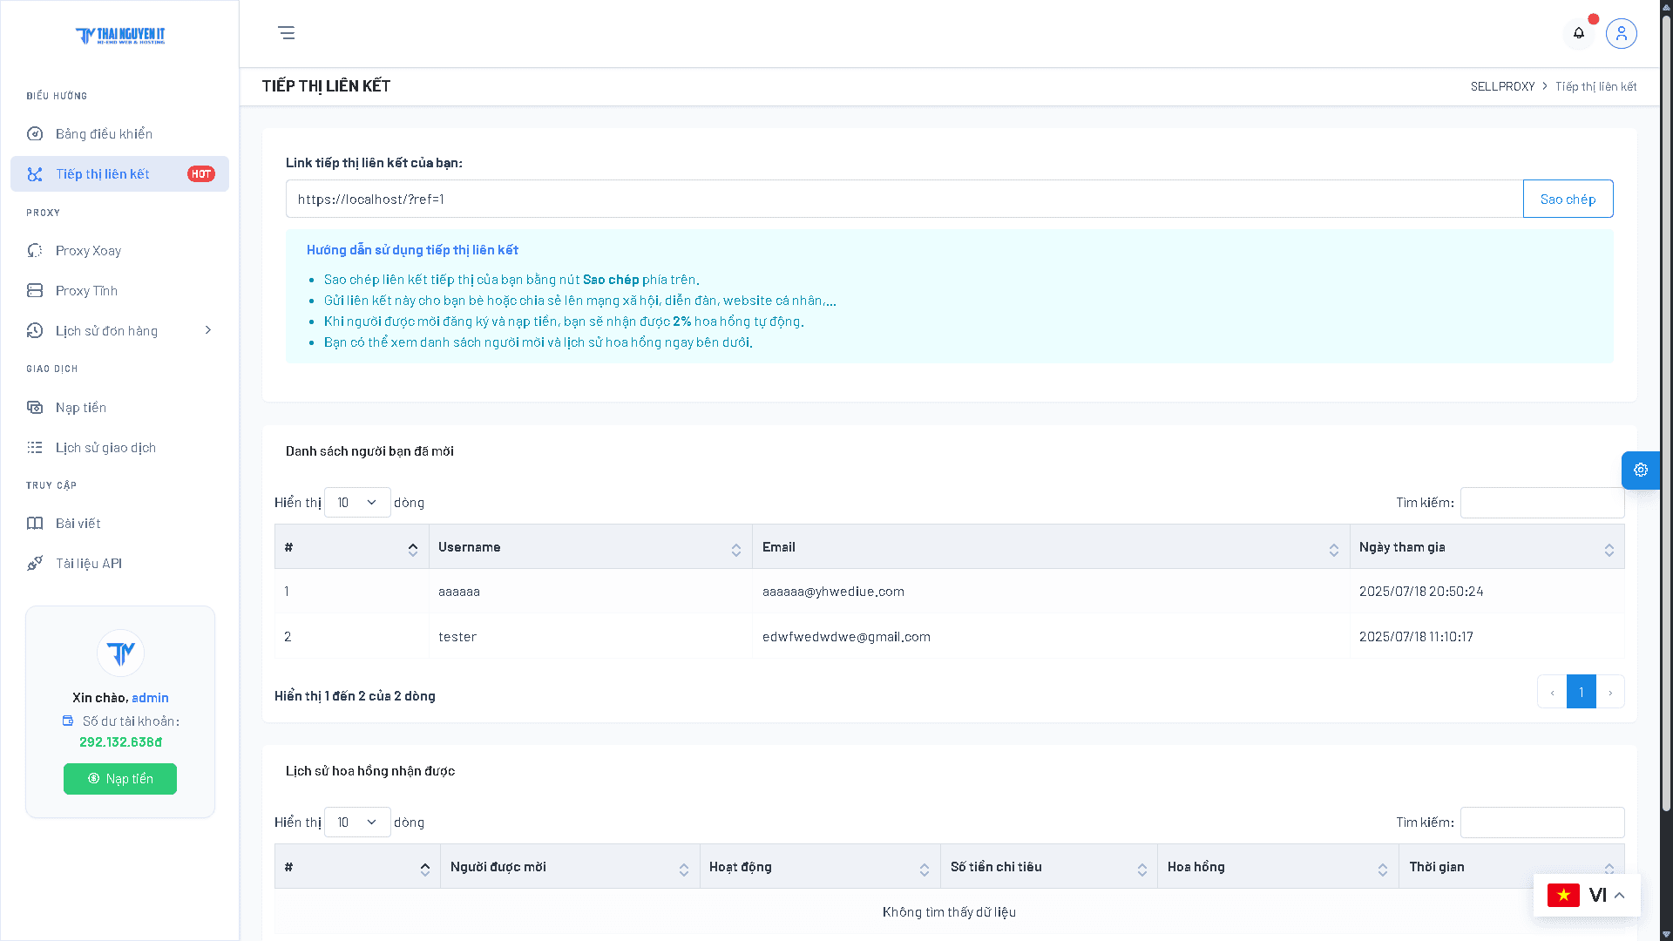Click SELLPROXY breadcrumb link

(x=1502, y=86)
